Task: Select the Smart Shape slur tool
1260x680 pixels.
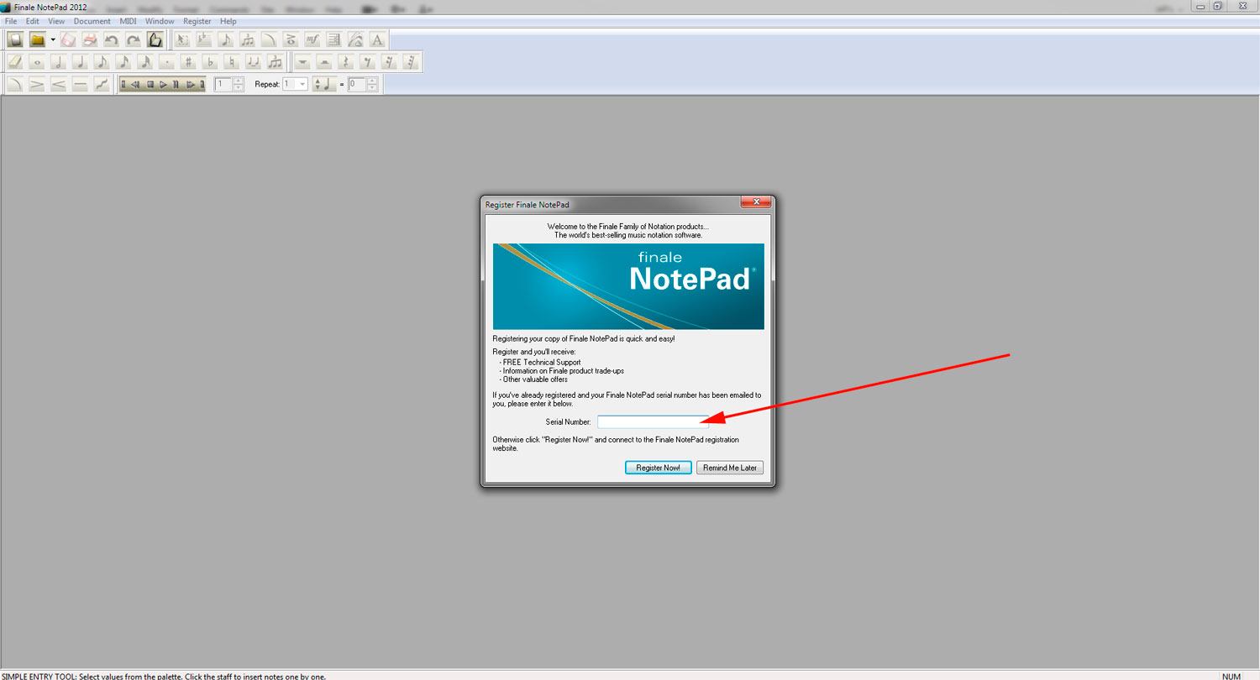Action: (x=270, y=39)
